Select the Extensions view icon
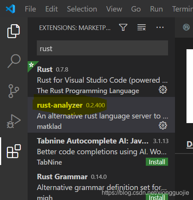Image resolution: width=193 pixels, height=200 pixels. [x=14, y=151]
